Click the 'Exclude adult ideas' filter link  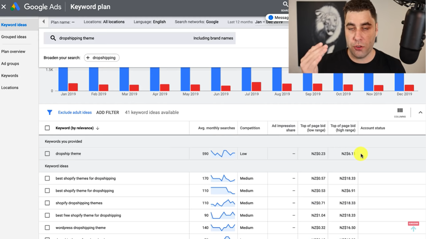[75, 112]
